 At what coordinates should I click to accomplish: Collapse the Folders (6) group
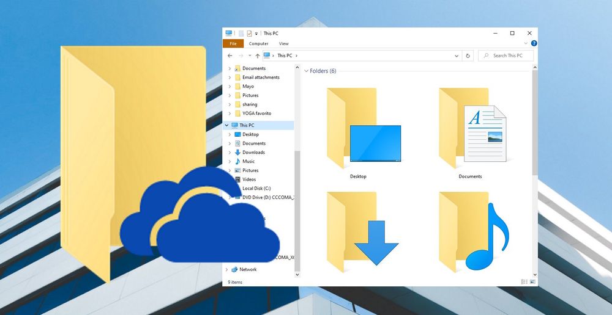click(x=307, y=71)
